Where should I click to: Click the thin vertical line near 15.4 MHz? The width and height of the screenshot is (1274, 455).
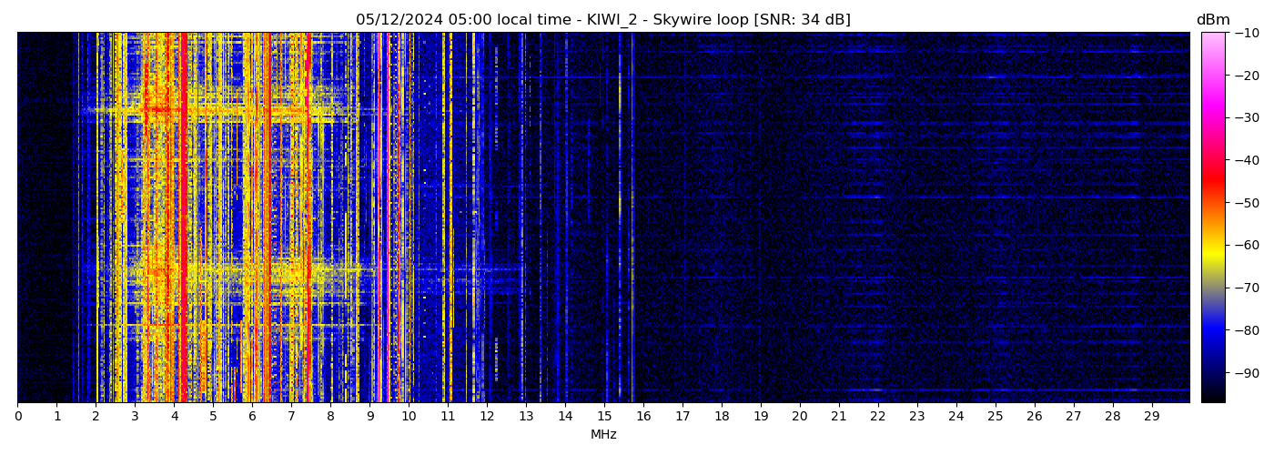tap(620, 218)
